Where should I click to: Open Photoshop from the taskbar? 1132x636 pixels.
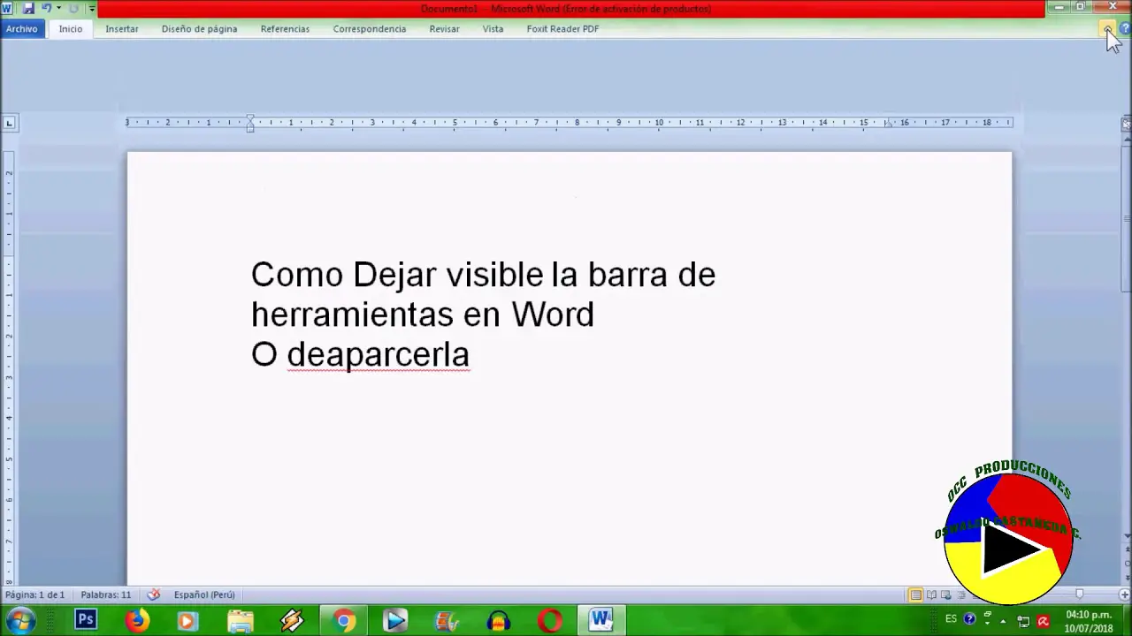86,621
